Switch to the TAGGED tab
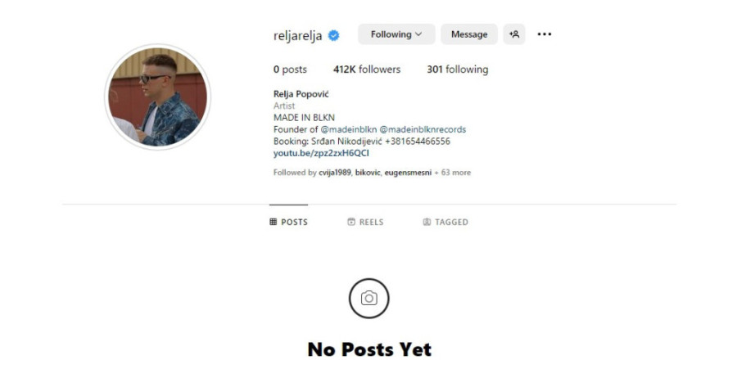 pyautogui.click(x=445, y=222)
